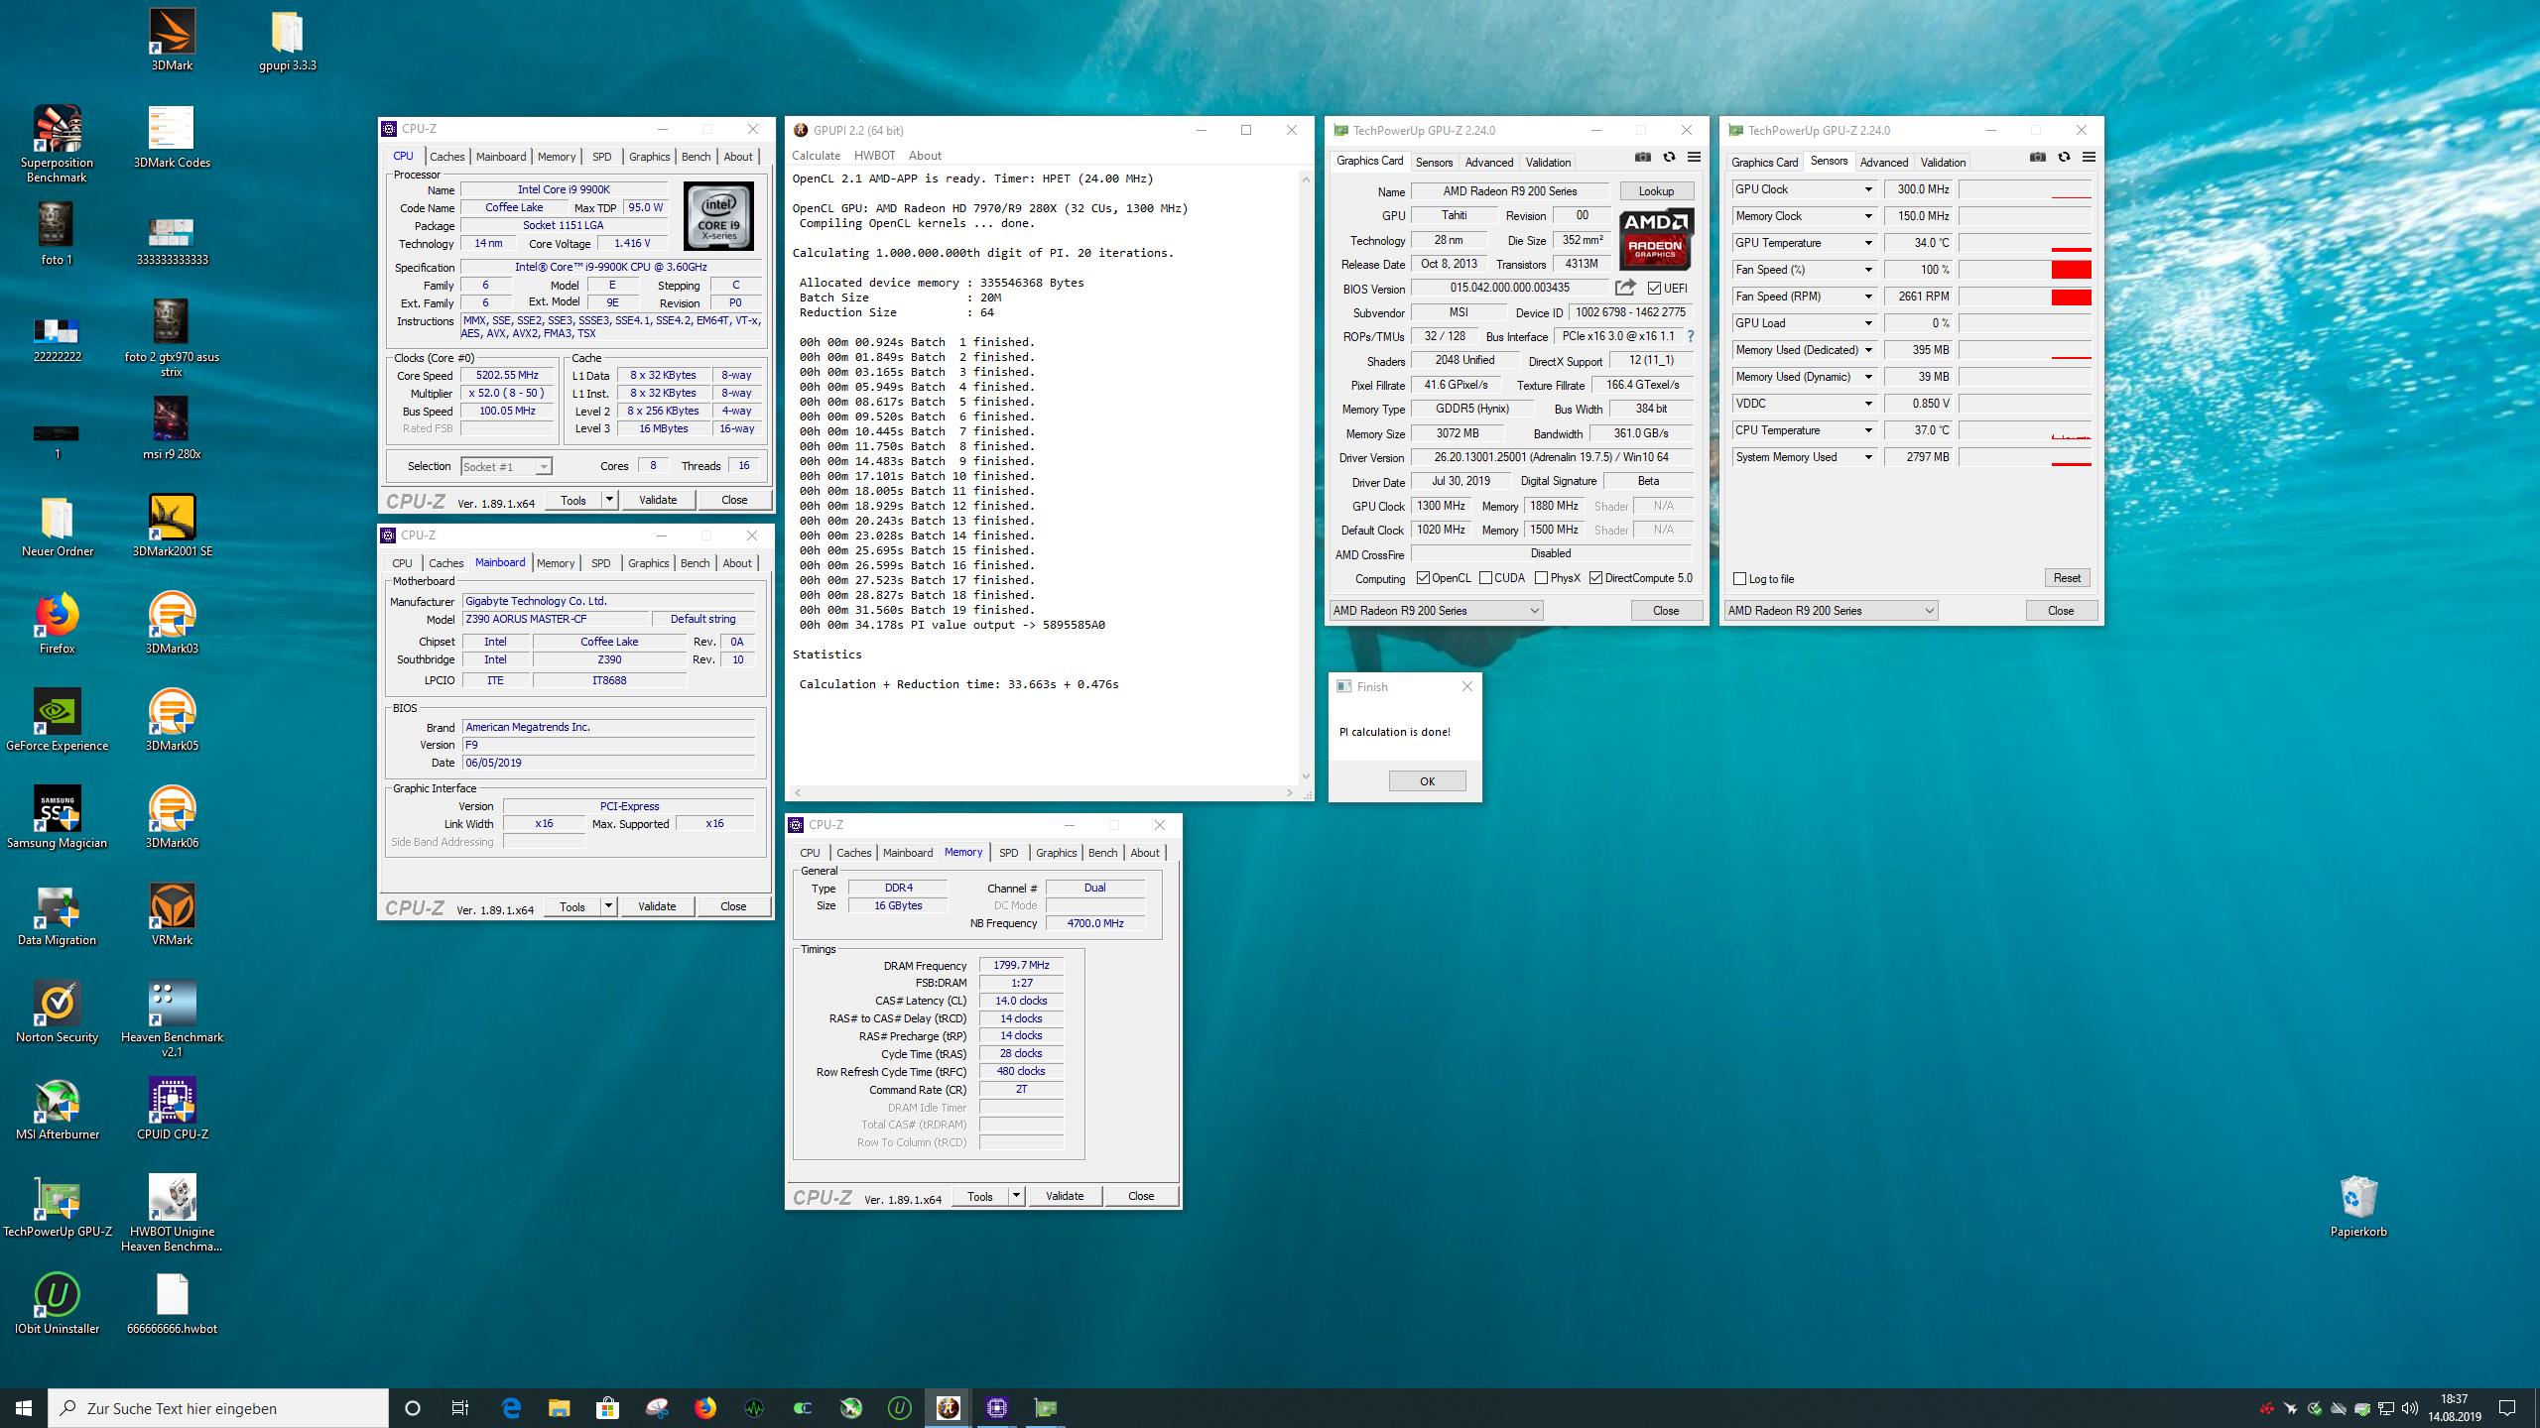The height and width of the screenshot is (1428, 2540).
Task: Open the Papierkorb recycle bin
Action: (x=2358, y=1207)
